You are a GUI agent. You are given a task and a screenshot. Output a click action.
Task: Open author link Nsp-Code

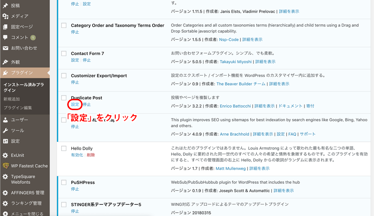(229, 40)
